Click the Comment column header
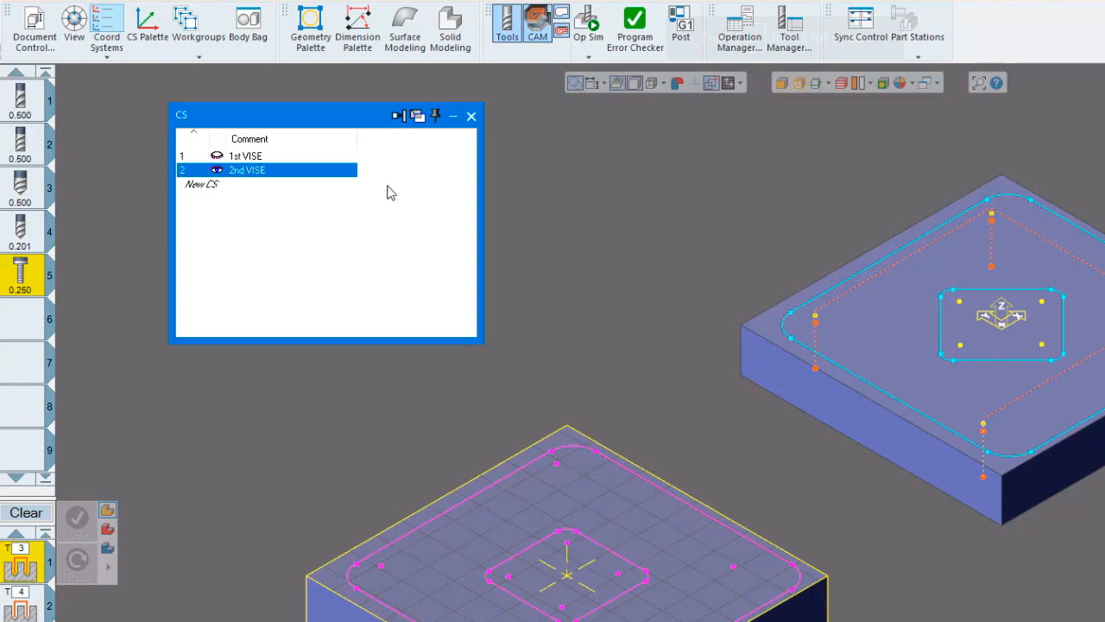Screen dimensions: 1105x622 tap(249, 139)
